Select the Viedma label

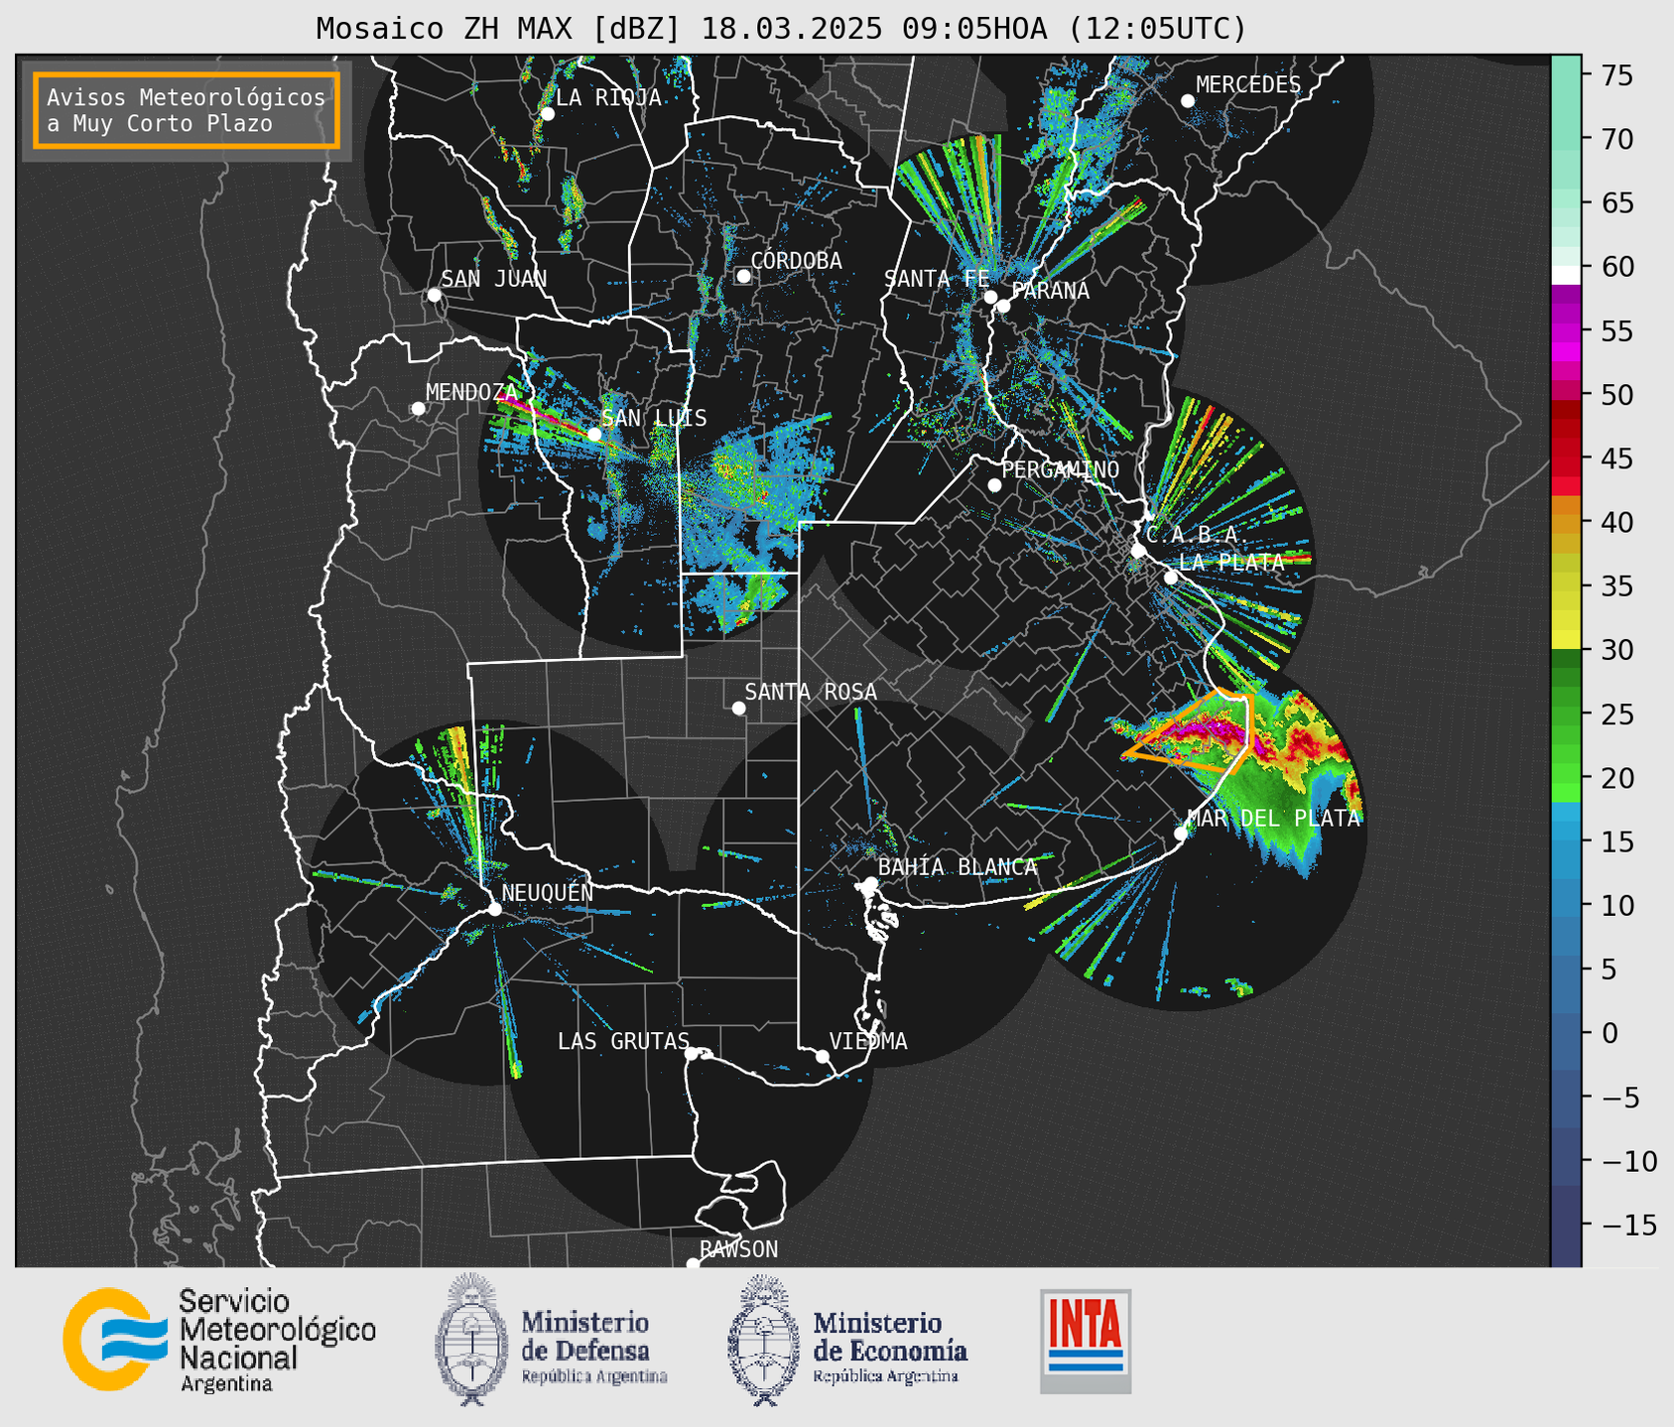[868, 1041]
